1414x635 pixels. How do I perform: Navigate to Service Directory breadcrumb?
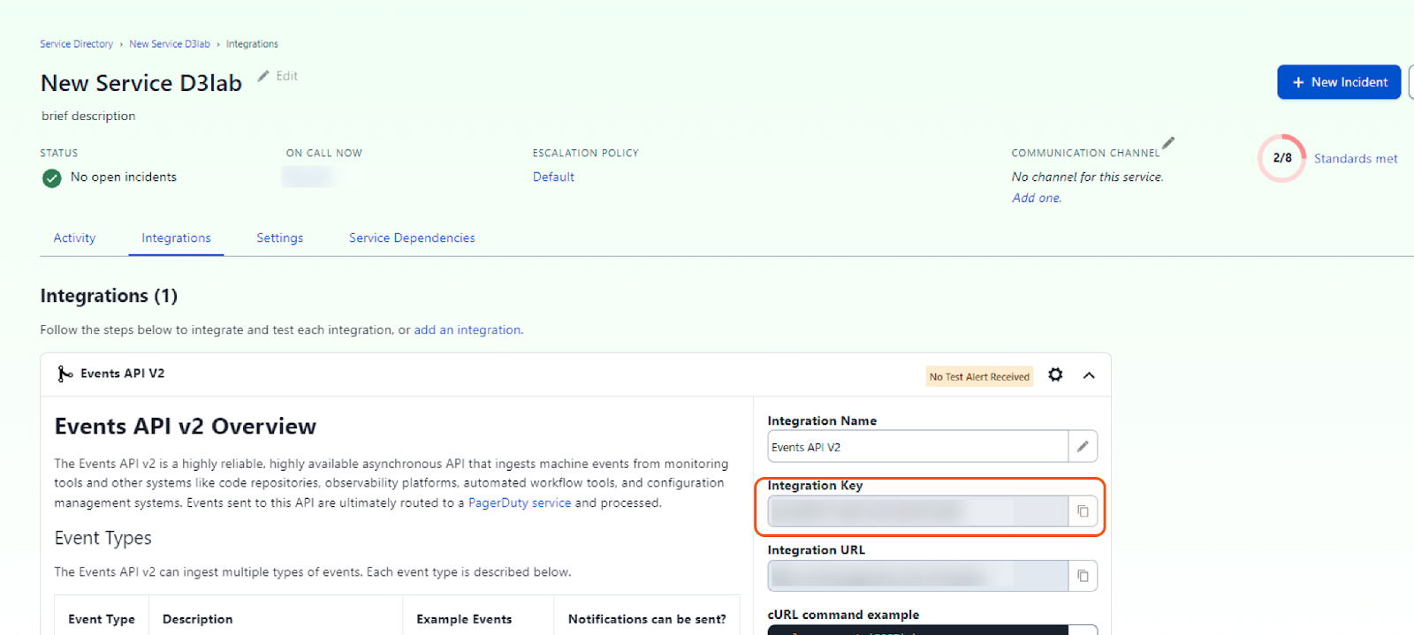(x=76, y=44)
